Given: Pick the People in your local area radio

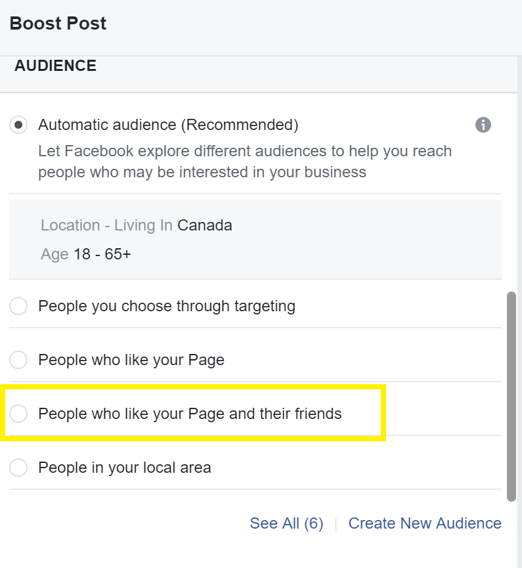Looking at the screenshot, I should point(18,468).
